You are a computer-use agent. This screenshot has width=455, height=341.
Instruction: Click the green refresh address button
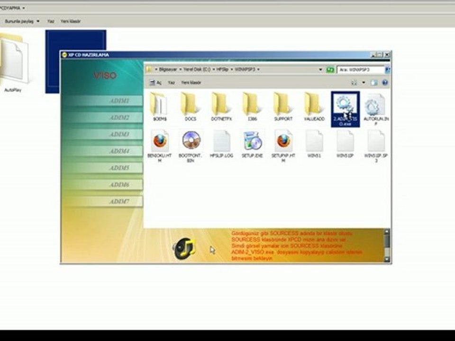coord(330,70)
